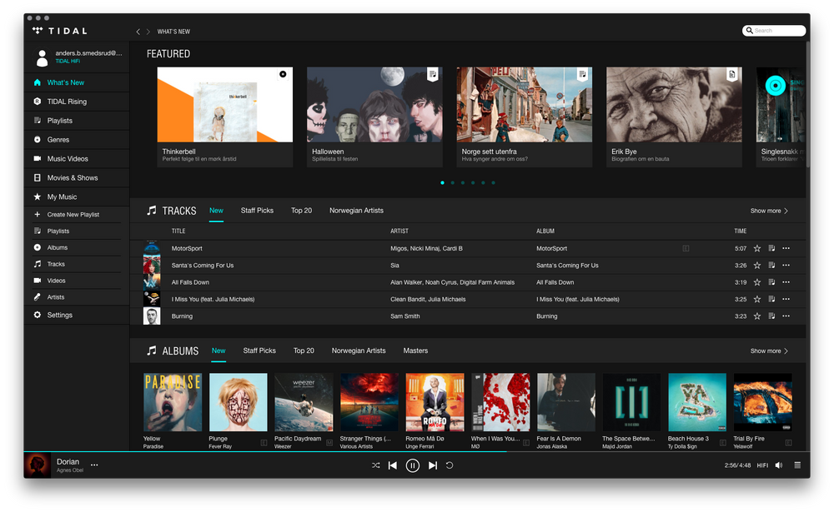Click Create New Playlist plus
834x512 pixels.
point(38,215)
